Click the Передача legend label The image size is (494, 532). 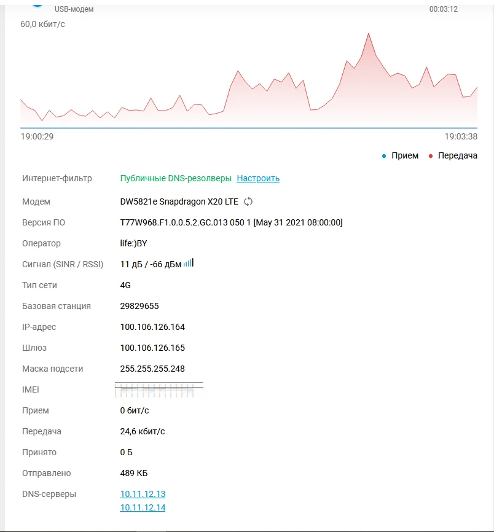click(457, 156)
